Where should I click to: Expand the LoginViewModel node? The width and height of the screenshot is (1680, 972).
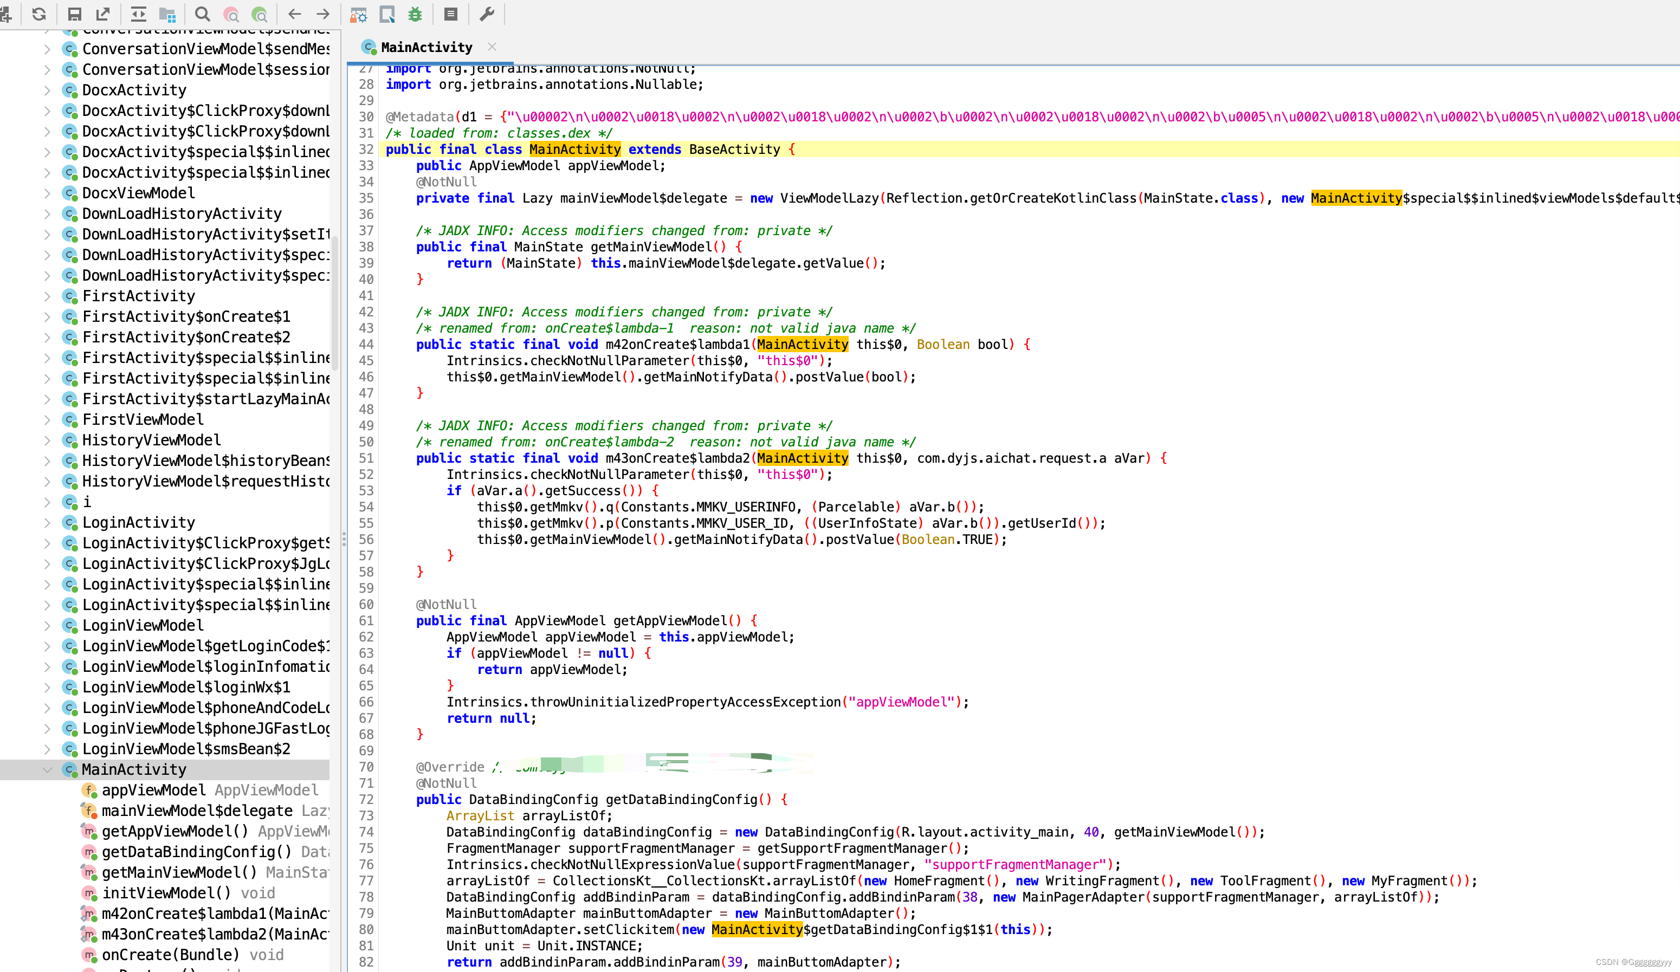point(47,625)
